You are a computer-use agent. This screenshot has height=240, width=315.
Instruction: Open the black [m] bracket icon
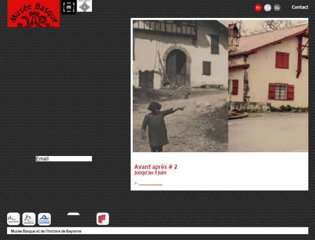point(69,7)
